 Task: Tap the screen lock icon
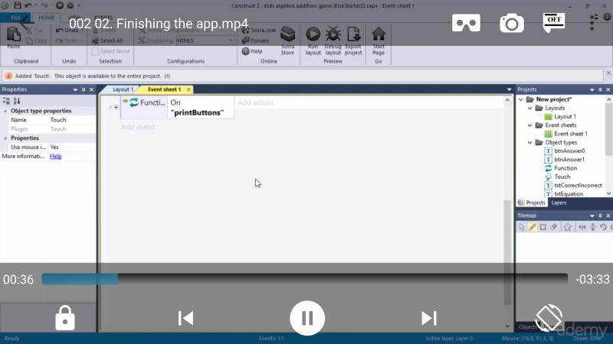pyautogui.click(x=65, y=318)
